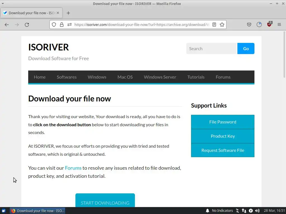Follow the Forums link in the paragraph

point(73,168)
